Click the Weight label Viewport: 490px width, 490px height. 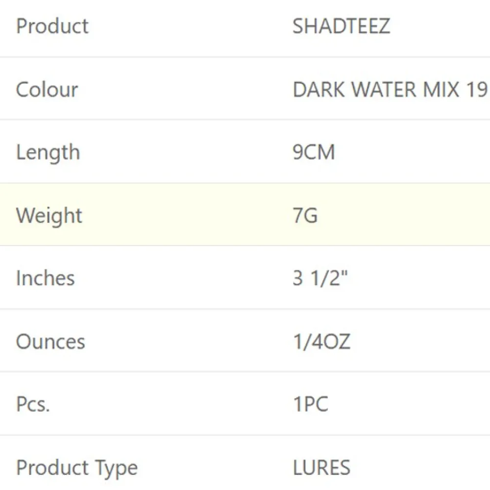point(49,216)
